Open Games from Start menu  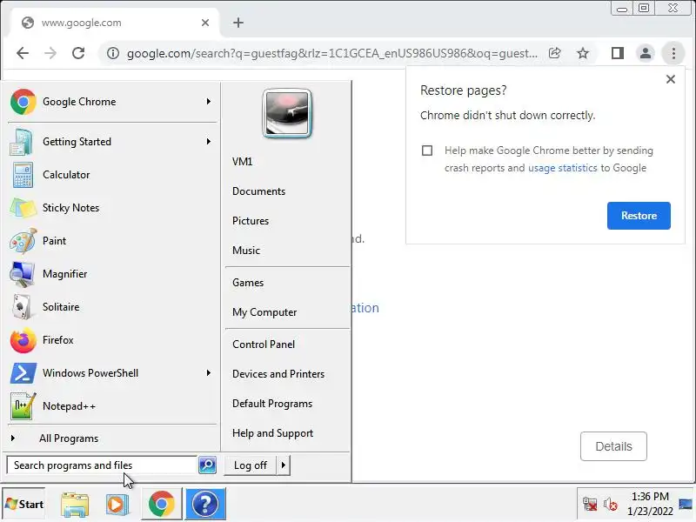tap(248, 283)
